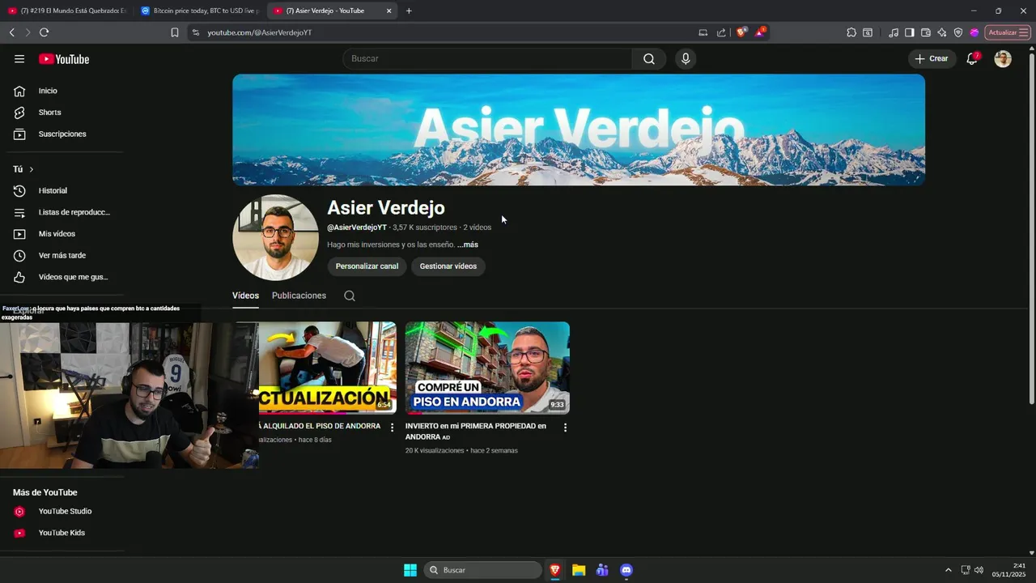Open the notifications bell
This screenshot has height=583, width=1036.
[x=972, y=58]
